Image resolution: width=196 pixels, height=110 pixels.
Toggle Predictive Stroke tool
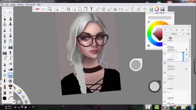[133, 9]
